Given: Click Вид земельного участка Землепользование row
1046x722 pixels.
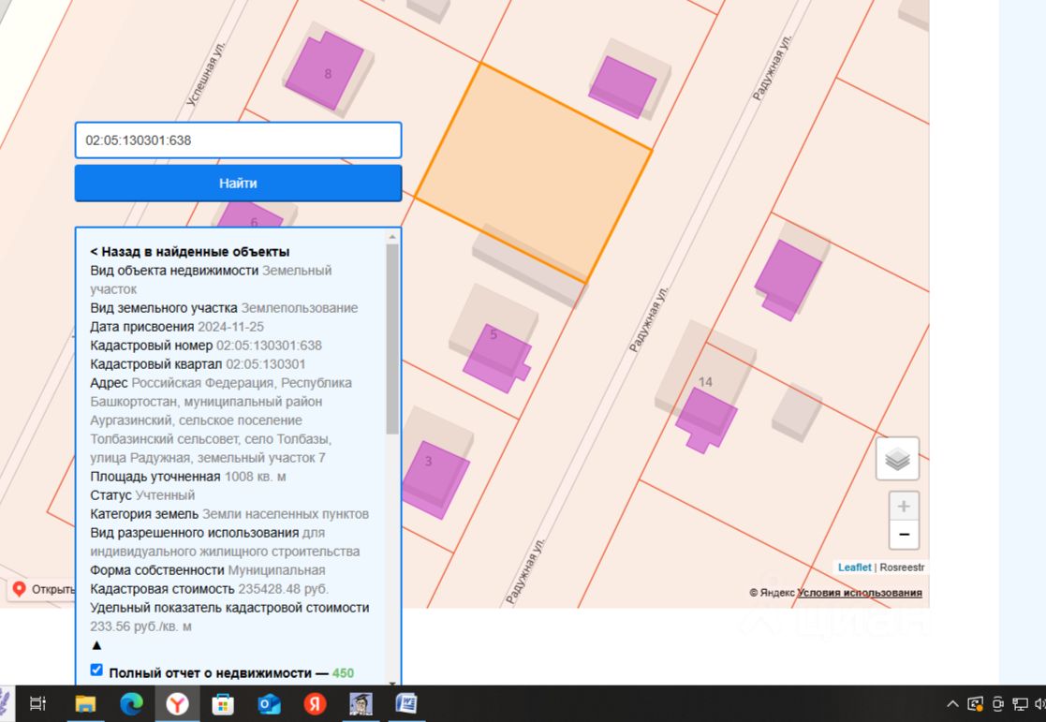Looking at the screenshot, I should coord(224,308).
